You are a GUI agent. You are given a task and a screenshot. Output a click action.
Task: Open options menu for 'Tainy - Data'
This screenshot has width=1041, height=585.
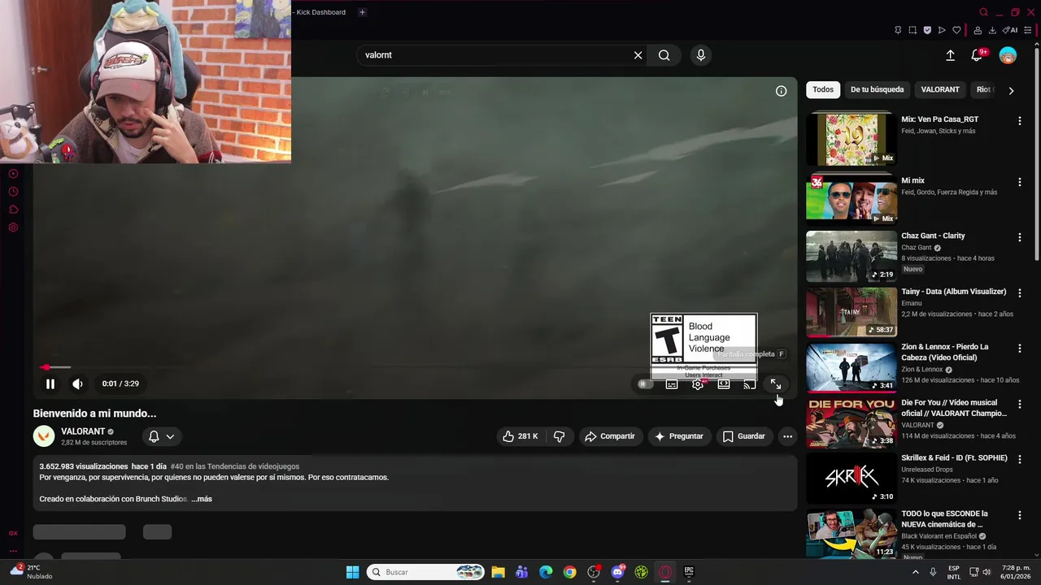(x=1019, y=292)
